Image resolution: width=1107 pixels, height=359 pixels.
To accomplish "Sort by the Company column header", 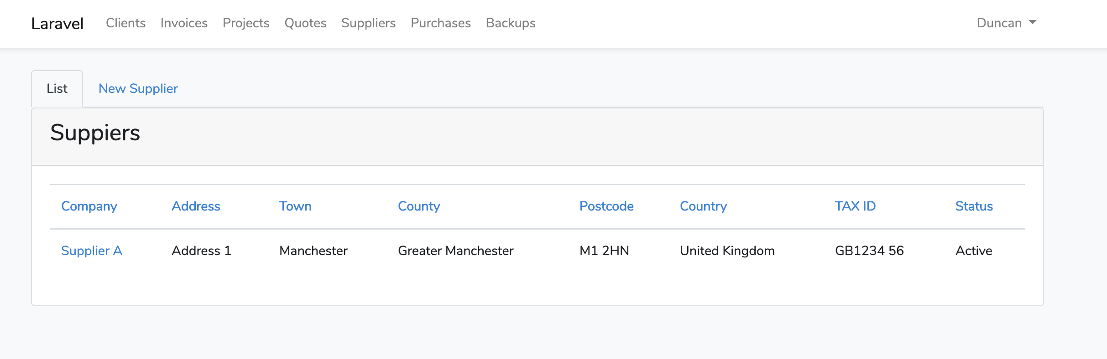I will click(x=89, y=206).
